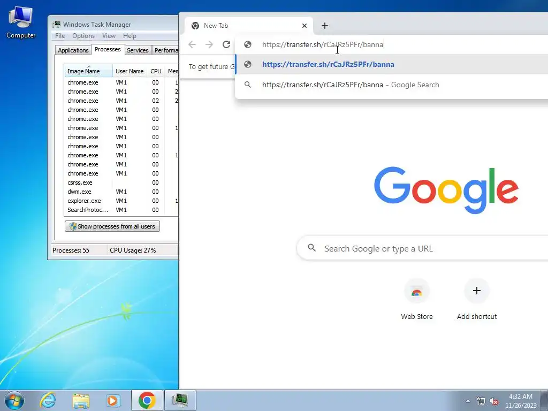Reload the page in Chrome

[226, 44]
